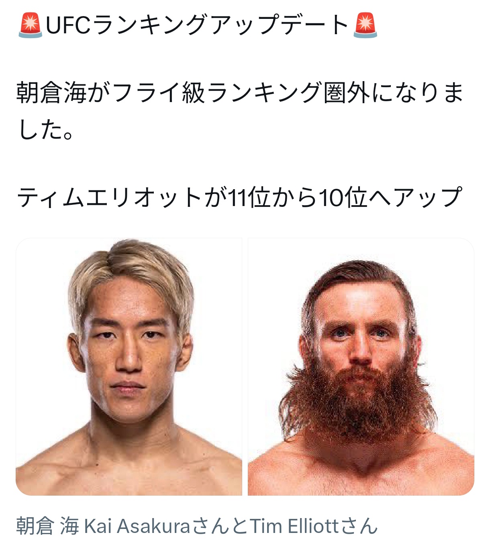Viewport: 490px width, 547px height.
Task: Tap 'Kai Asakura' in the tag caption
Action: 137,526
